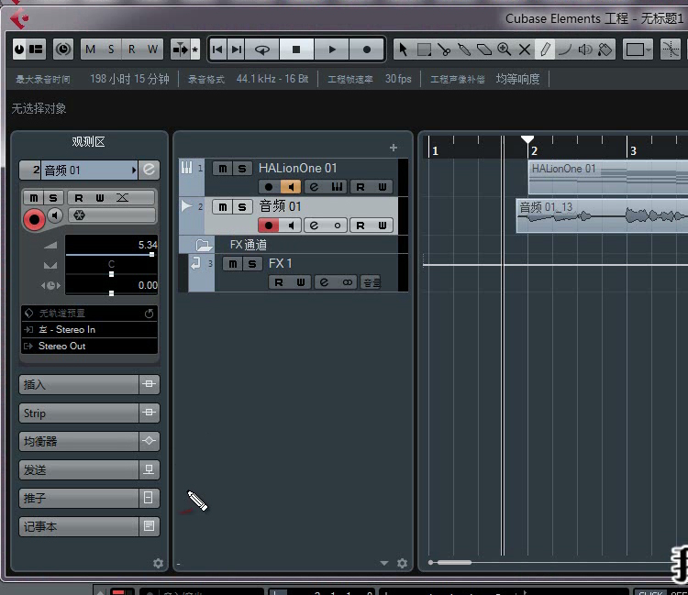Select the Erase tool
Screen dimensions: 688x595
(x=484, y=50)
